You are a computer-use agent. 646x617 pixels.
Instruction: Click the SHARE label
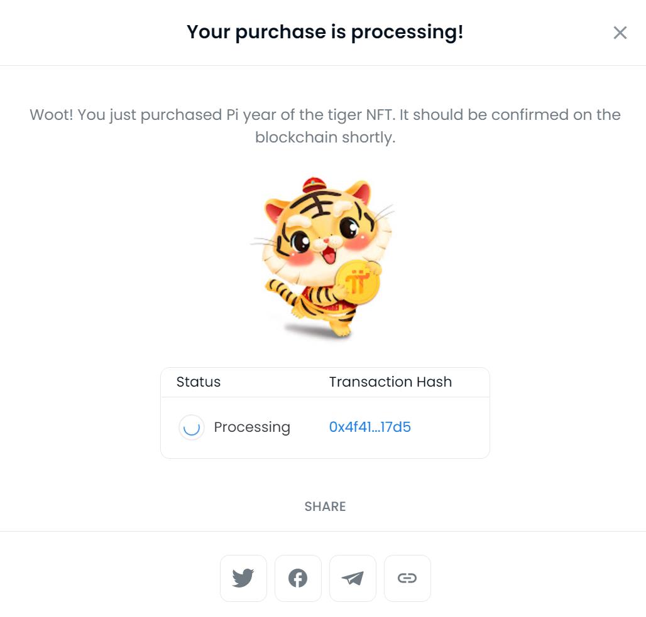(325, 507)
